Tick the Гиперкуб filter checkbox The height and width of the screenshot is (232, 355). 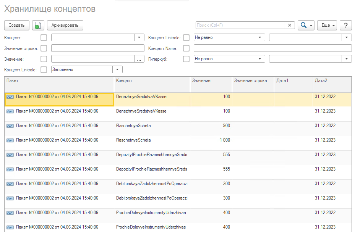coord(186,59)
